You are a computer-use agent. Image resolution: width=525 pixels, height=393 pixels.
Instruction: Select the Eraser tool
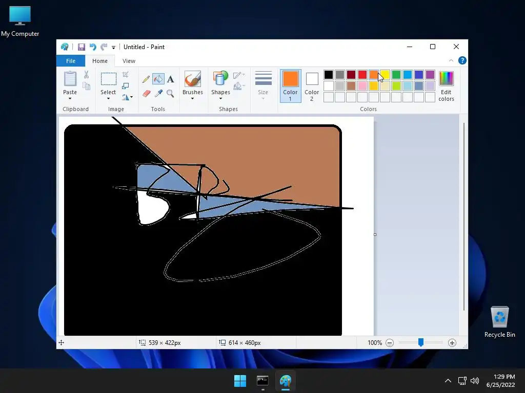click(x=146, y=93)
